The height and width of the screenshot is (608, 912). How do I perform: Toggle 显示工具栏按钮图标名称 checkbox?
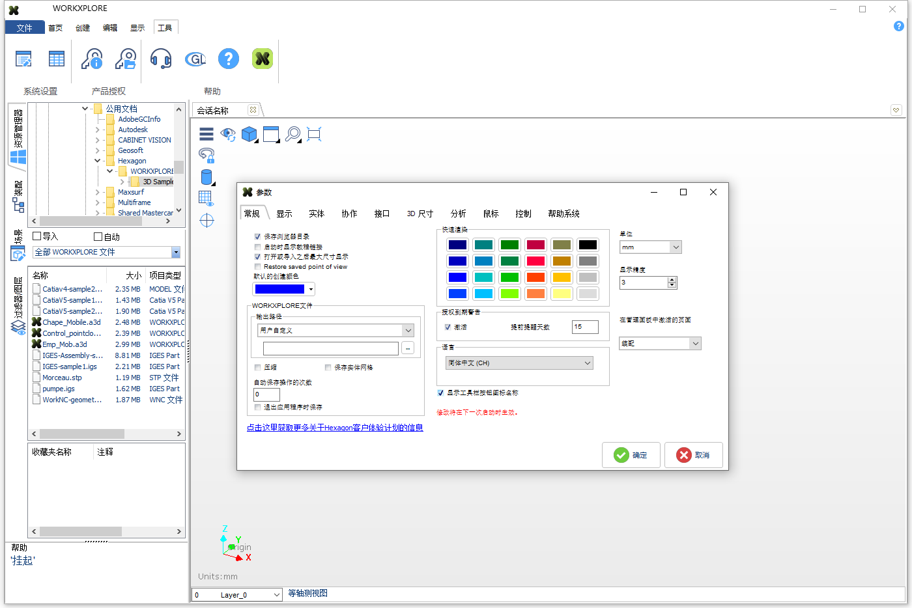coord(440,393)
